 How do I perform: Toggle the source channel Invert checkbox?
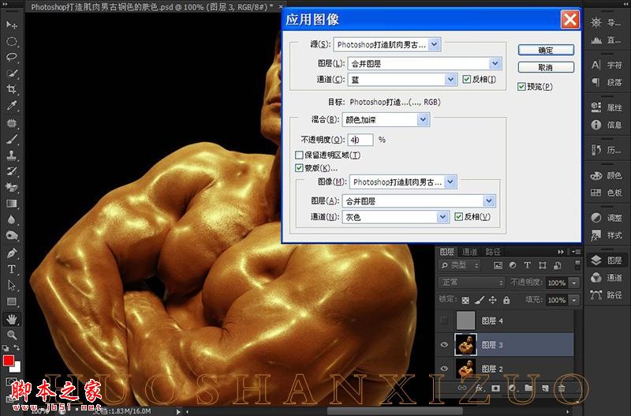[466, 80]
